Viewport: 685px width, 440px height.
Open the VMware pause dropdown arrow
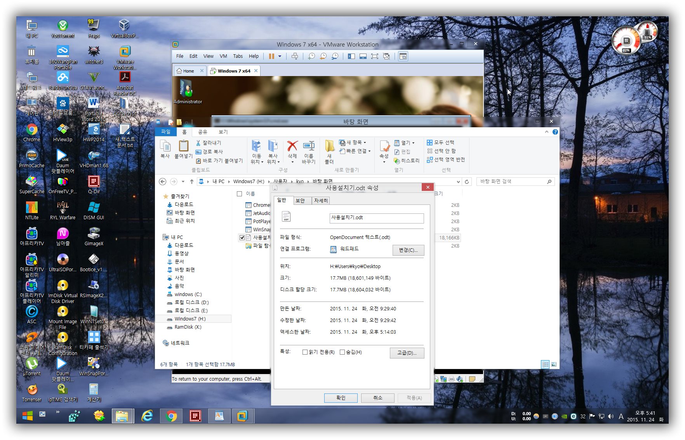(280, 56)
